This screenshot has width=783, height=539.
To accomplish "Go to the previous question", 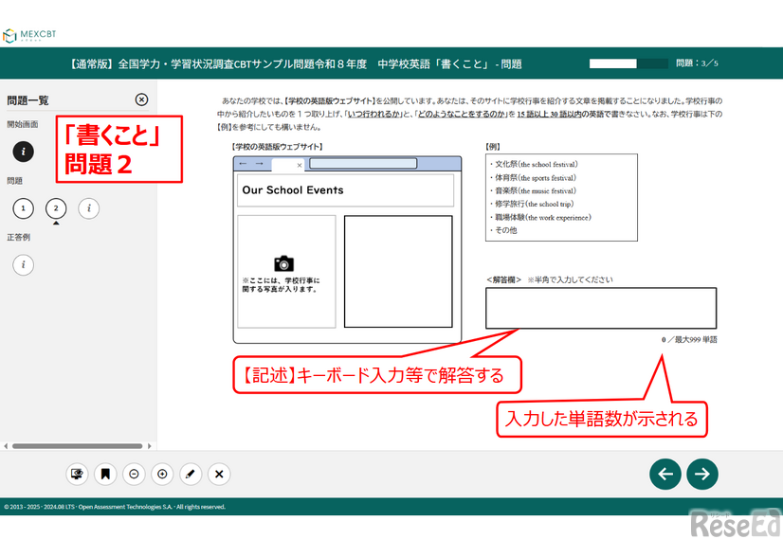I will 665,475.
